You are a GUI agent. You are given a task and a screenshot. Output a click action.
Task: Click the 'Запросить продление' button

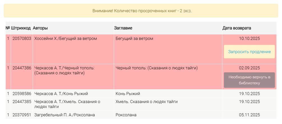(x=249, y=52)
